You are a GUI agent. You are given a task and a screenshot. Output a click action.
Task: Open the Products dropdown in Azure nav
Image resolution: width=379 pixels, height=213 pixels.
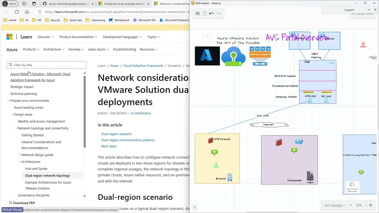(31, 49)
